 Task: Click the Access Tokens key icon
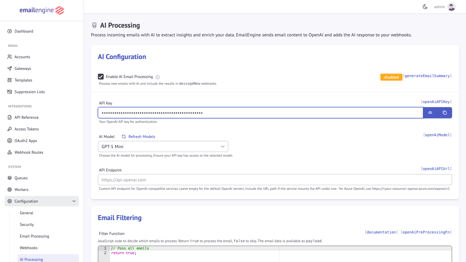click(10, 129)
